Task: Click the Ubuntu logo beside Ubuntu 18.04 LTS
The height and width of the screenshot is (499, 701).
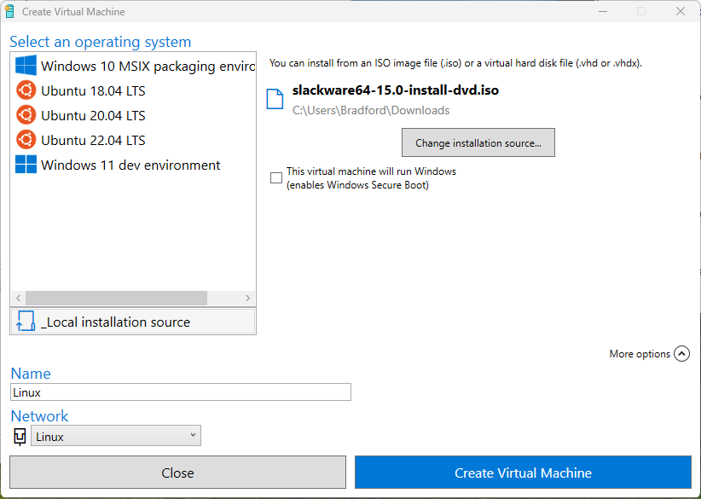Action: (x=26, y=90)
